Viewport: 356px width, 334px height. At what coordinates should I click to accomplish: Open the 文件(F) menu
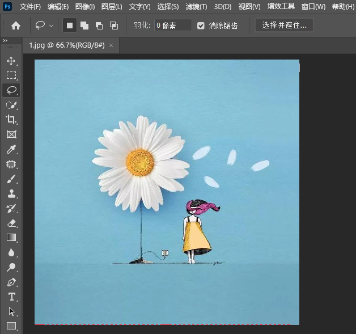pyautogui.click(x=30, y=7)
